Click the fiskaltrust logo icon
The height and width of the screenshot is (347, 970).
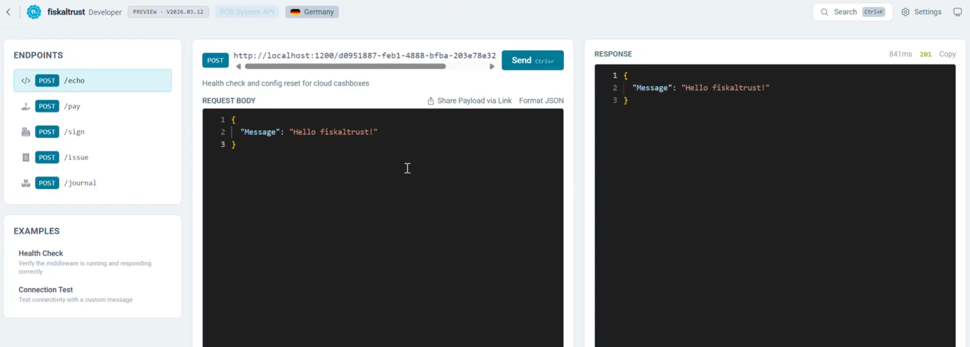coord(34,12)
